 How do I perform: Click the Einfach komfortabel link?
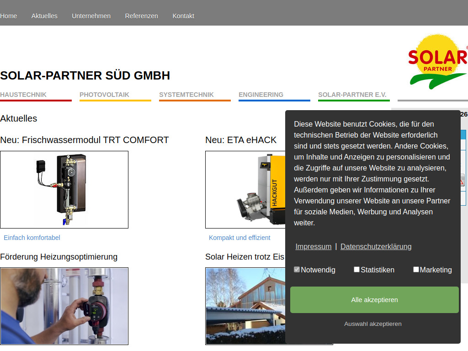pos(32,238)
